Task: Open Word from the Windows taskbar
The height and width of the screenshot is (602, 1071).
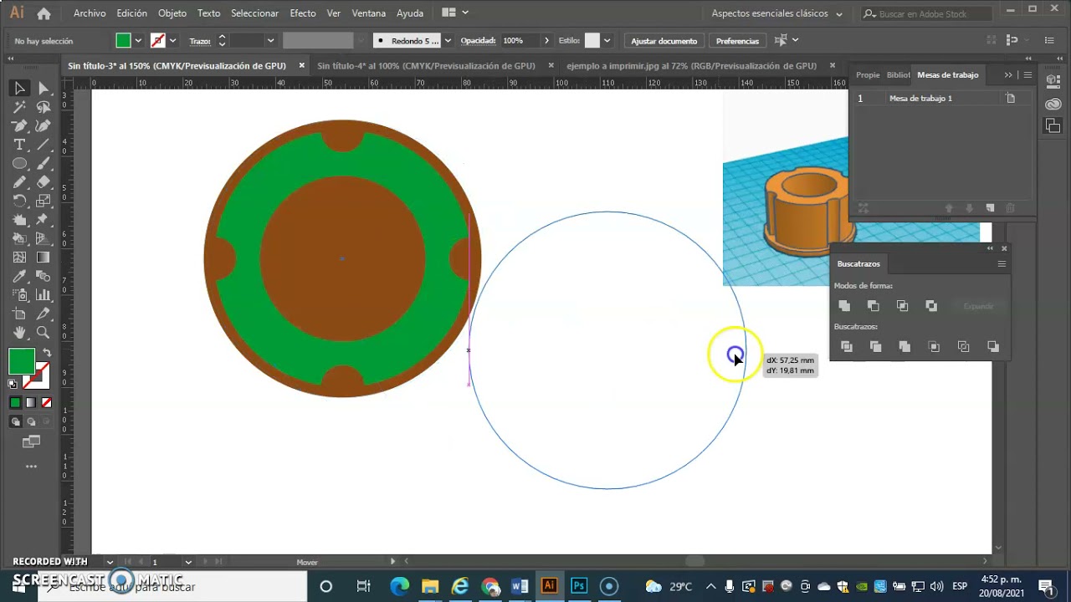Action: click(x=520, y=586)
